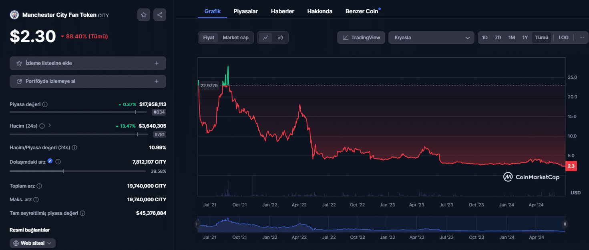The image size is (589, 250).
Task: Click the info icon next to Piyasa değeri
Action: [45, 104]
